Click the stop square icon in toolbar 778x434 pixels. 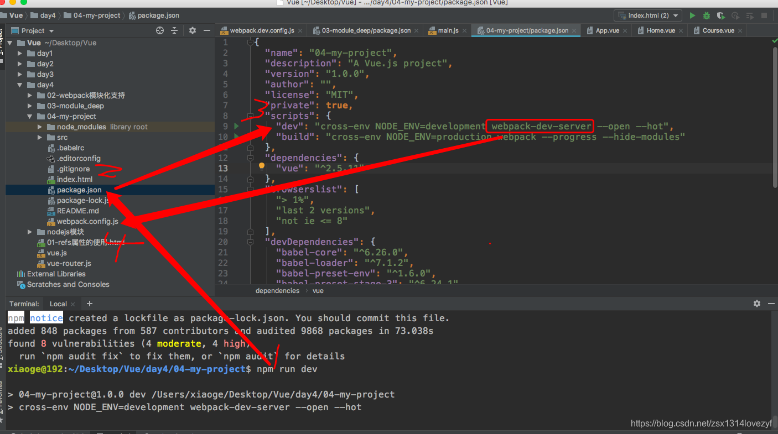click(764, 16)
